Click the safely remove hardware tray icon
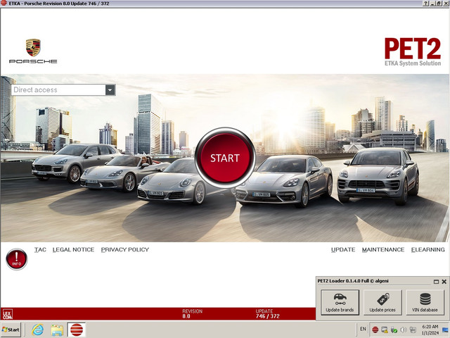The height and width of the screenshot is (338, 450). [x=394, y=330]
